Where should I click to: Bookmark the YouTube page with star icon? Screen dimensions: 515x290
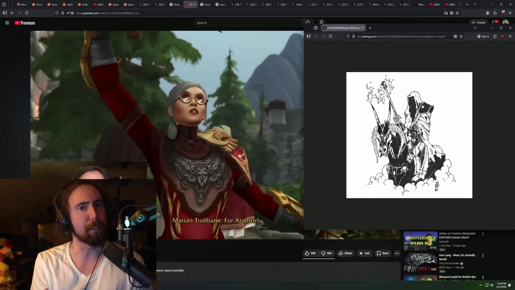(457, 13)
